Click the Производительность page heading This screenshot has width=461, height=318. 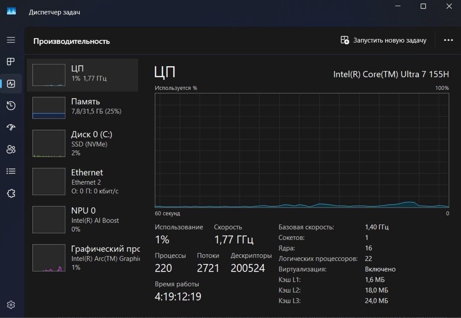tap(71, 41)
